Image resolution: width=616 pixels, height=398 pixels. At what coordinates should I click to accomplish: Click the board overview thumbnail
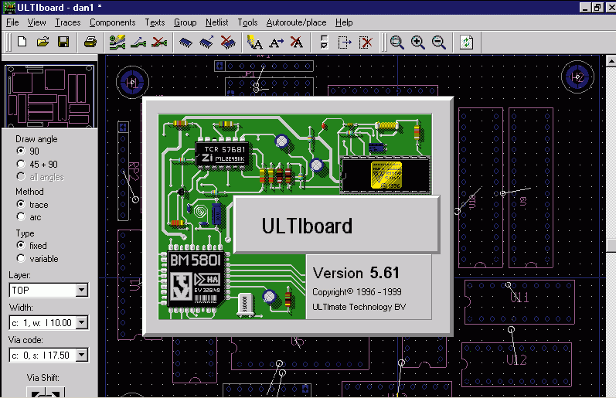[x=49, y=96]
